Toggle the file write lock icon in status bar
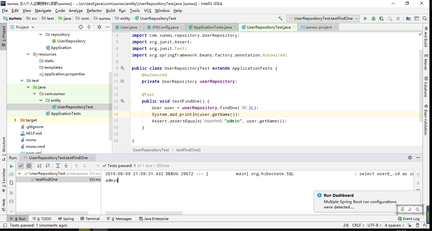432x231 pixels. tap(410, 225)
